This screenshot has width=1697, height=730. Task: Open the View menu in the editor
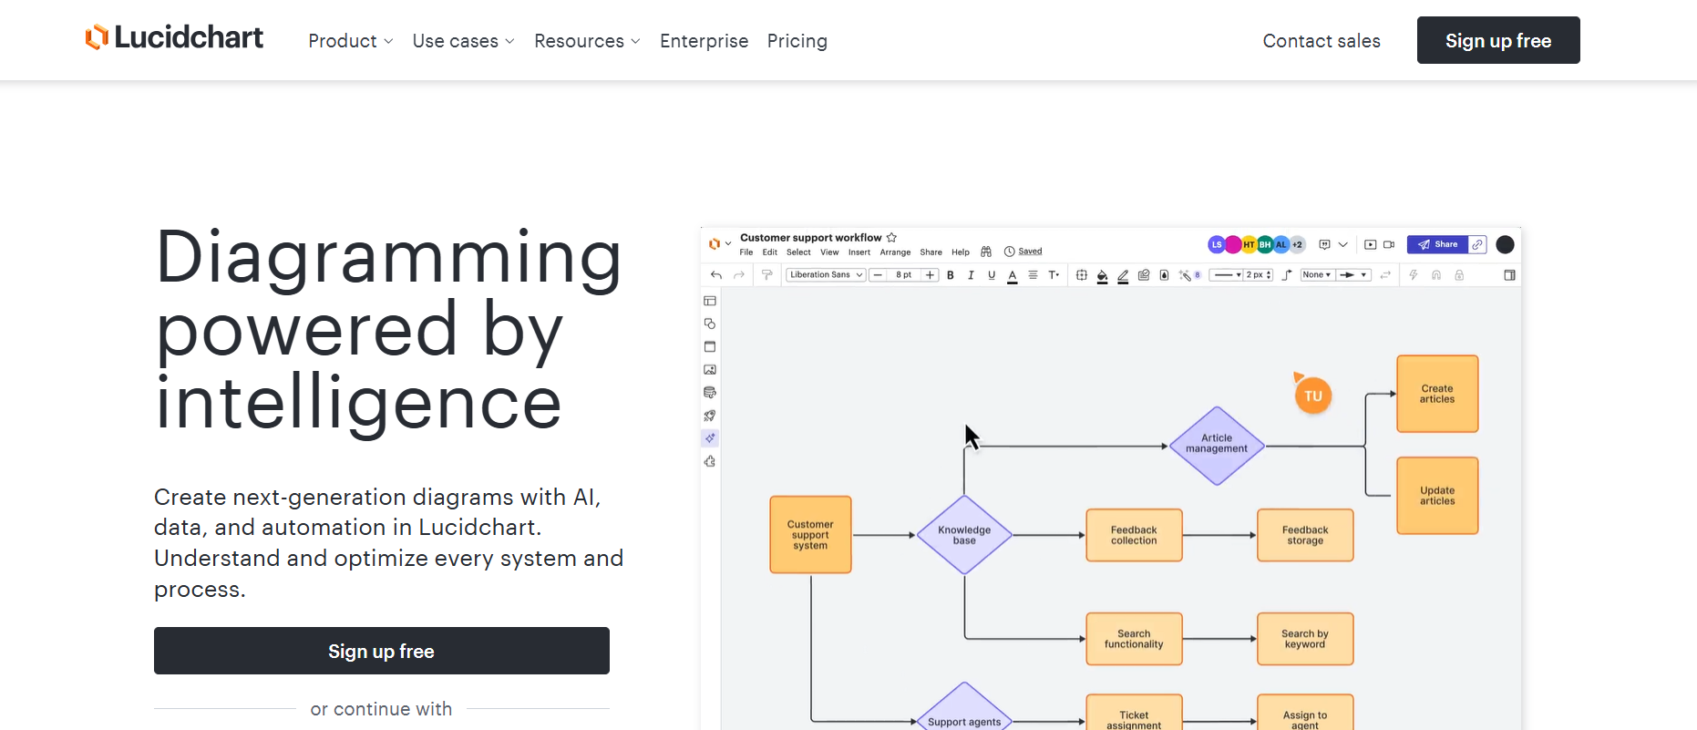click(x=829, y=252)
